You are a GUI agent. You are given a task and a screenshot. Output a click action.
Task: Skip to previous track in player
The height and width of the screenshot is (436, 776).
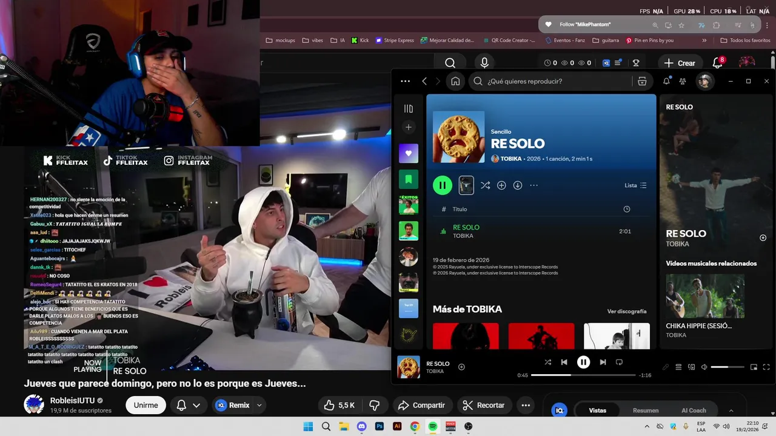tap(564, 362)
